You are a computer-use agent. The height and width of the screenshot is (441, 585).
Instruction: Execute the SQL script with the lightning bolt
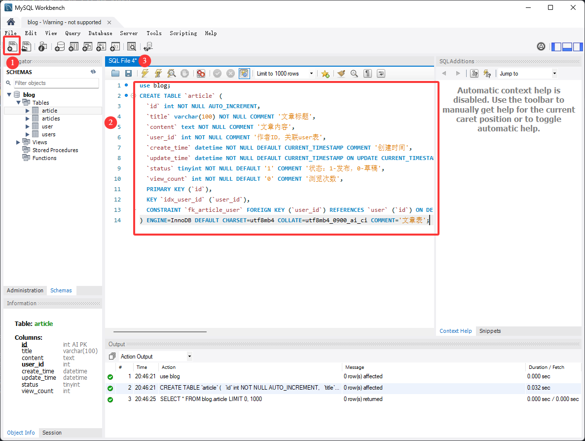145,74
